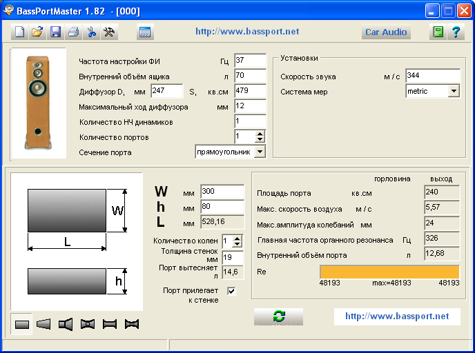475x353 pixels.
Task: Expand the 'Сечение порта' прямоугольник dropdown
Action: point(260,152)
